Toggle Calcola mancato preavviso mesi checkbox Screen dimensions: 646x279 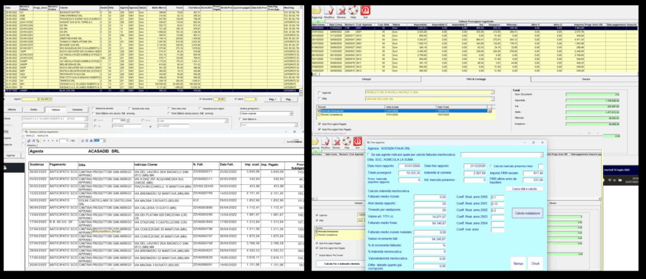click(491, 166)
